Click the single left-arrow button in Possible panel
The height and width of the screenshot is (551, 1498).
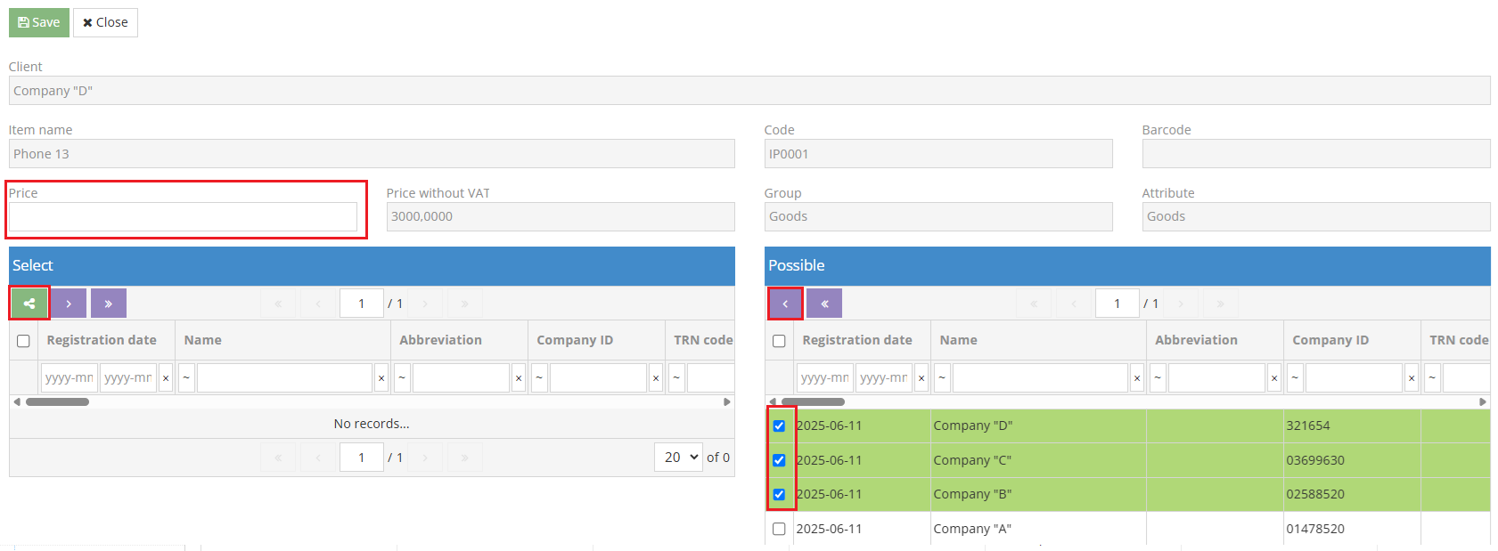pos(785,304)
